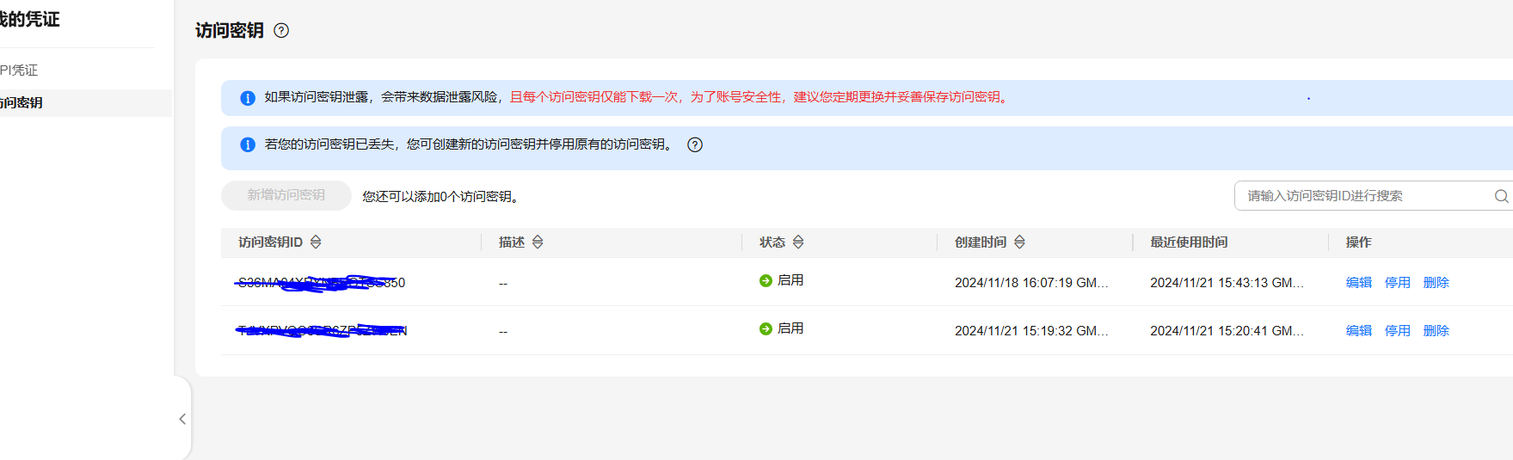Viewport: 1513px width, 460px height.
Task: Collapse the left sidebar panel
Action: (x=182, y=419)
